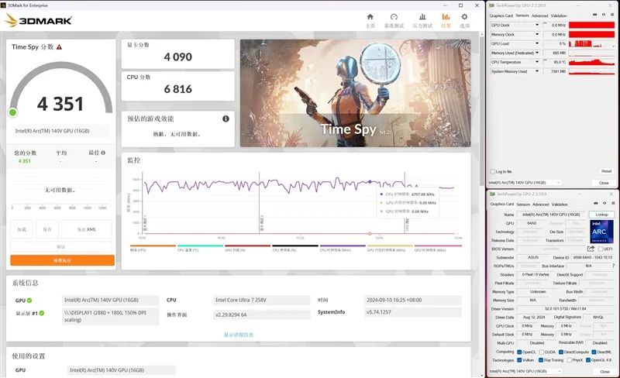This screenshot has width=620, height=378.
Task: Open the Memory Clock sensor dropdown arrow
Action: [537, 34]
